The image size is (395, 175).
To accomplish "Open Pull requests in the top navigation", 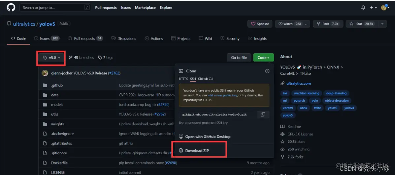I will click(x=106, y=8).
